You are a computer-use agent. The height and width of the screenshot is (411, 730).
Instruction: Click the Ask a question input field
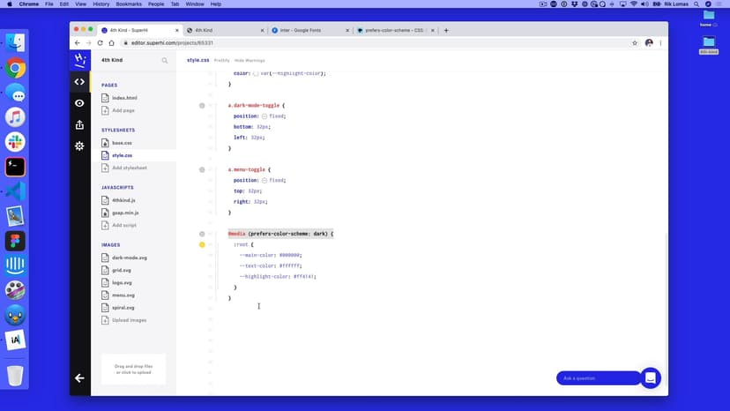[598, 377]
